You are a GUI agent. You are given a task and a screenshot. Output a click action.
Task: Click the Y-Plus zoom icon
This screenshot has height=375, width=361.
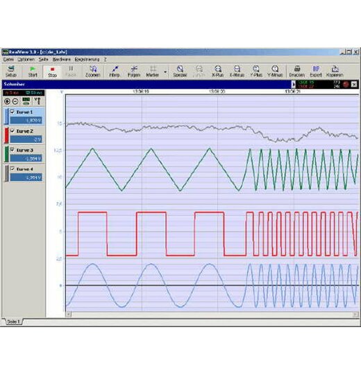point(256,72)
